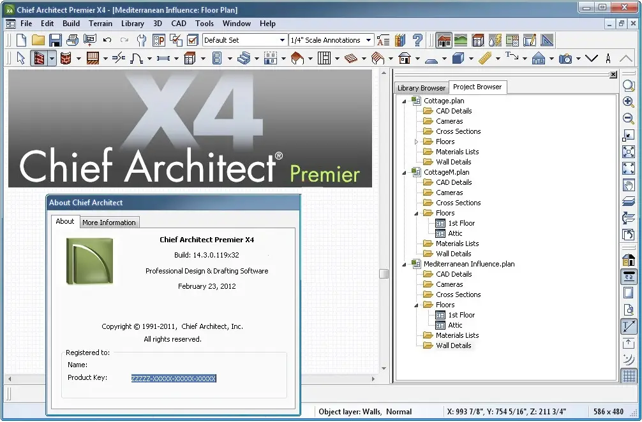Create a new plan with the blank page icon

[x=21, y=40]
